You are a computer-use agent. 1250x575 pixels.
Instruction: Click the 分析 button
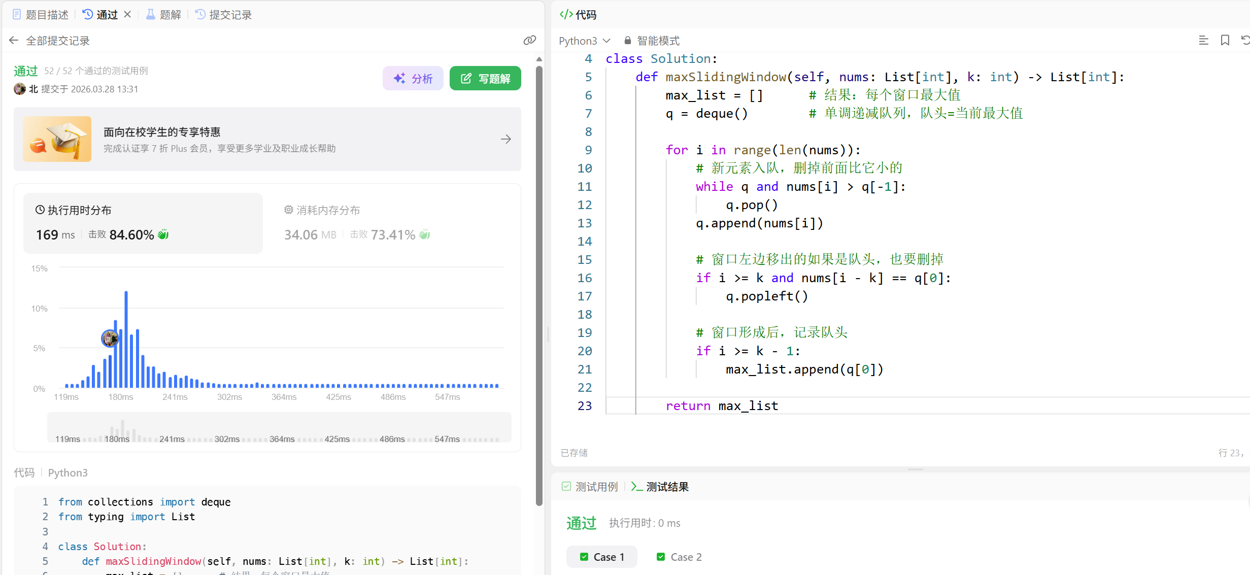pyautogui.click(x=413, y=79)
